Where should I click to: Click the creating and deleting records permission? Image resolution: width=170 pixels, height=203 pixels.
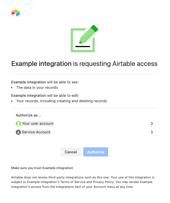click(x=62, y=101)
